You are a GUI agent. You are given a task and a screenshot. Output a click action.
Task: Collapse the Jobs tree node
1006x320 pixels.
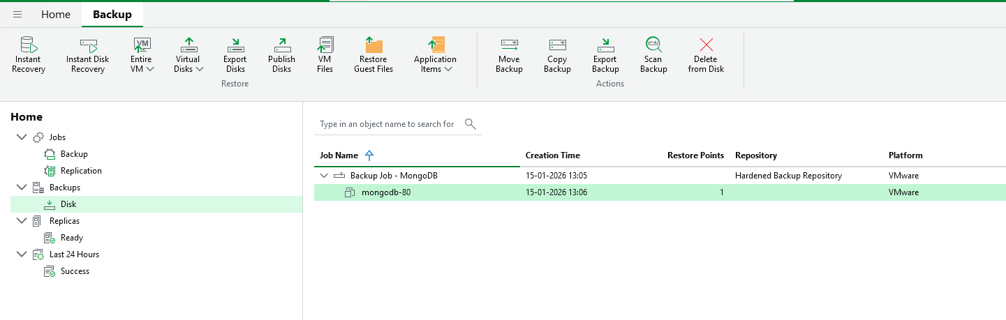click(x=20, y=137)
